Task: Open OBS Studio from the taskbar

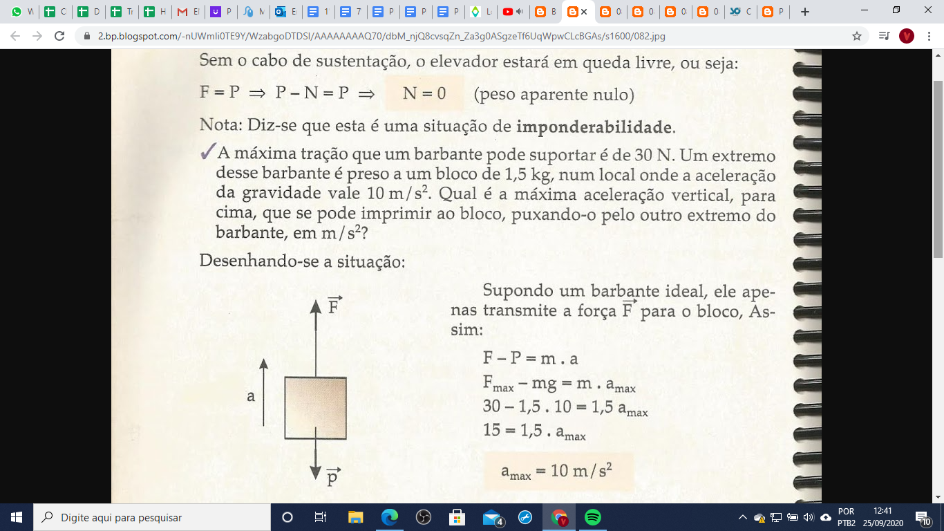Action: pyautogui.click(x=423, y=517)
